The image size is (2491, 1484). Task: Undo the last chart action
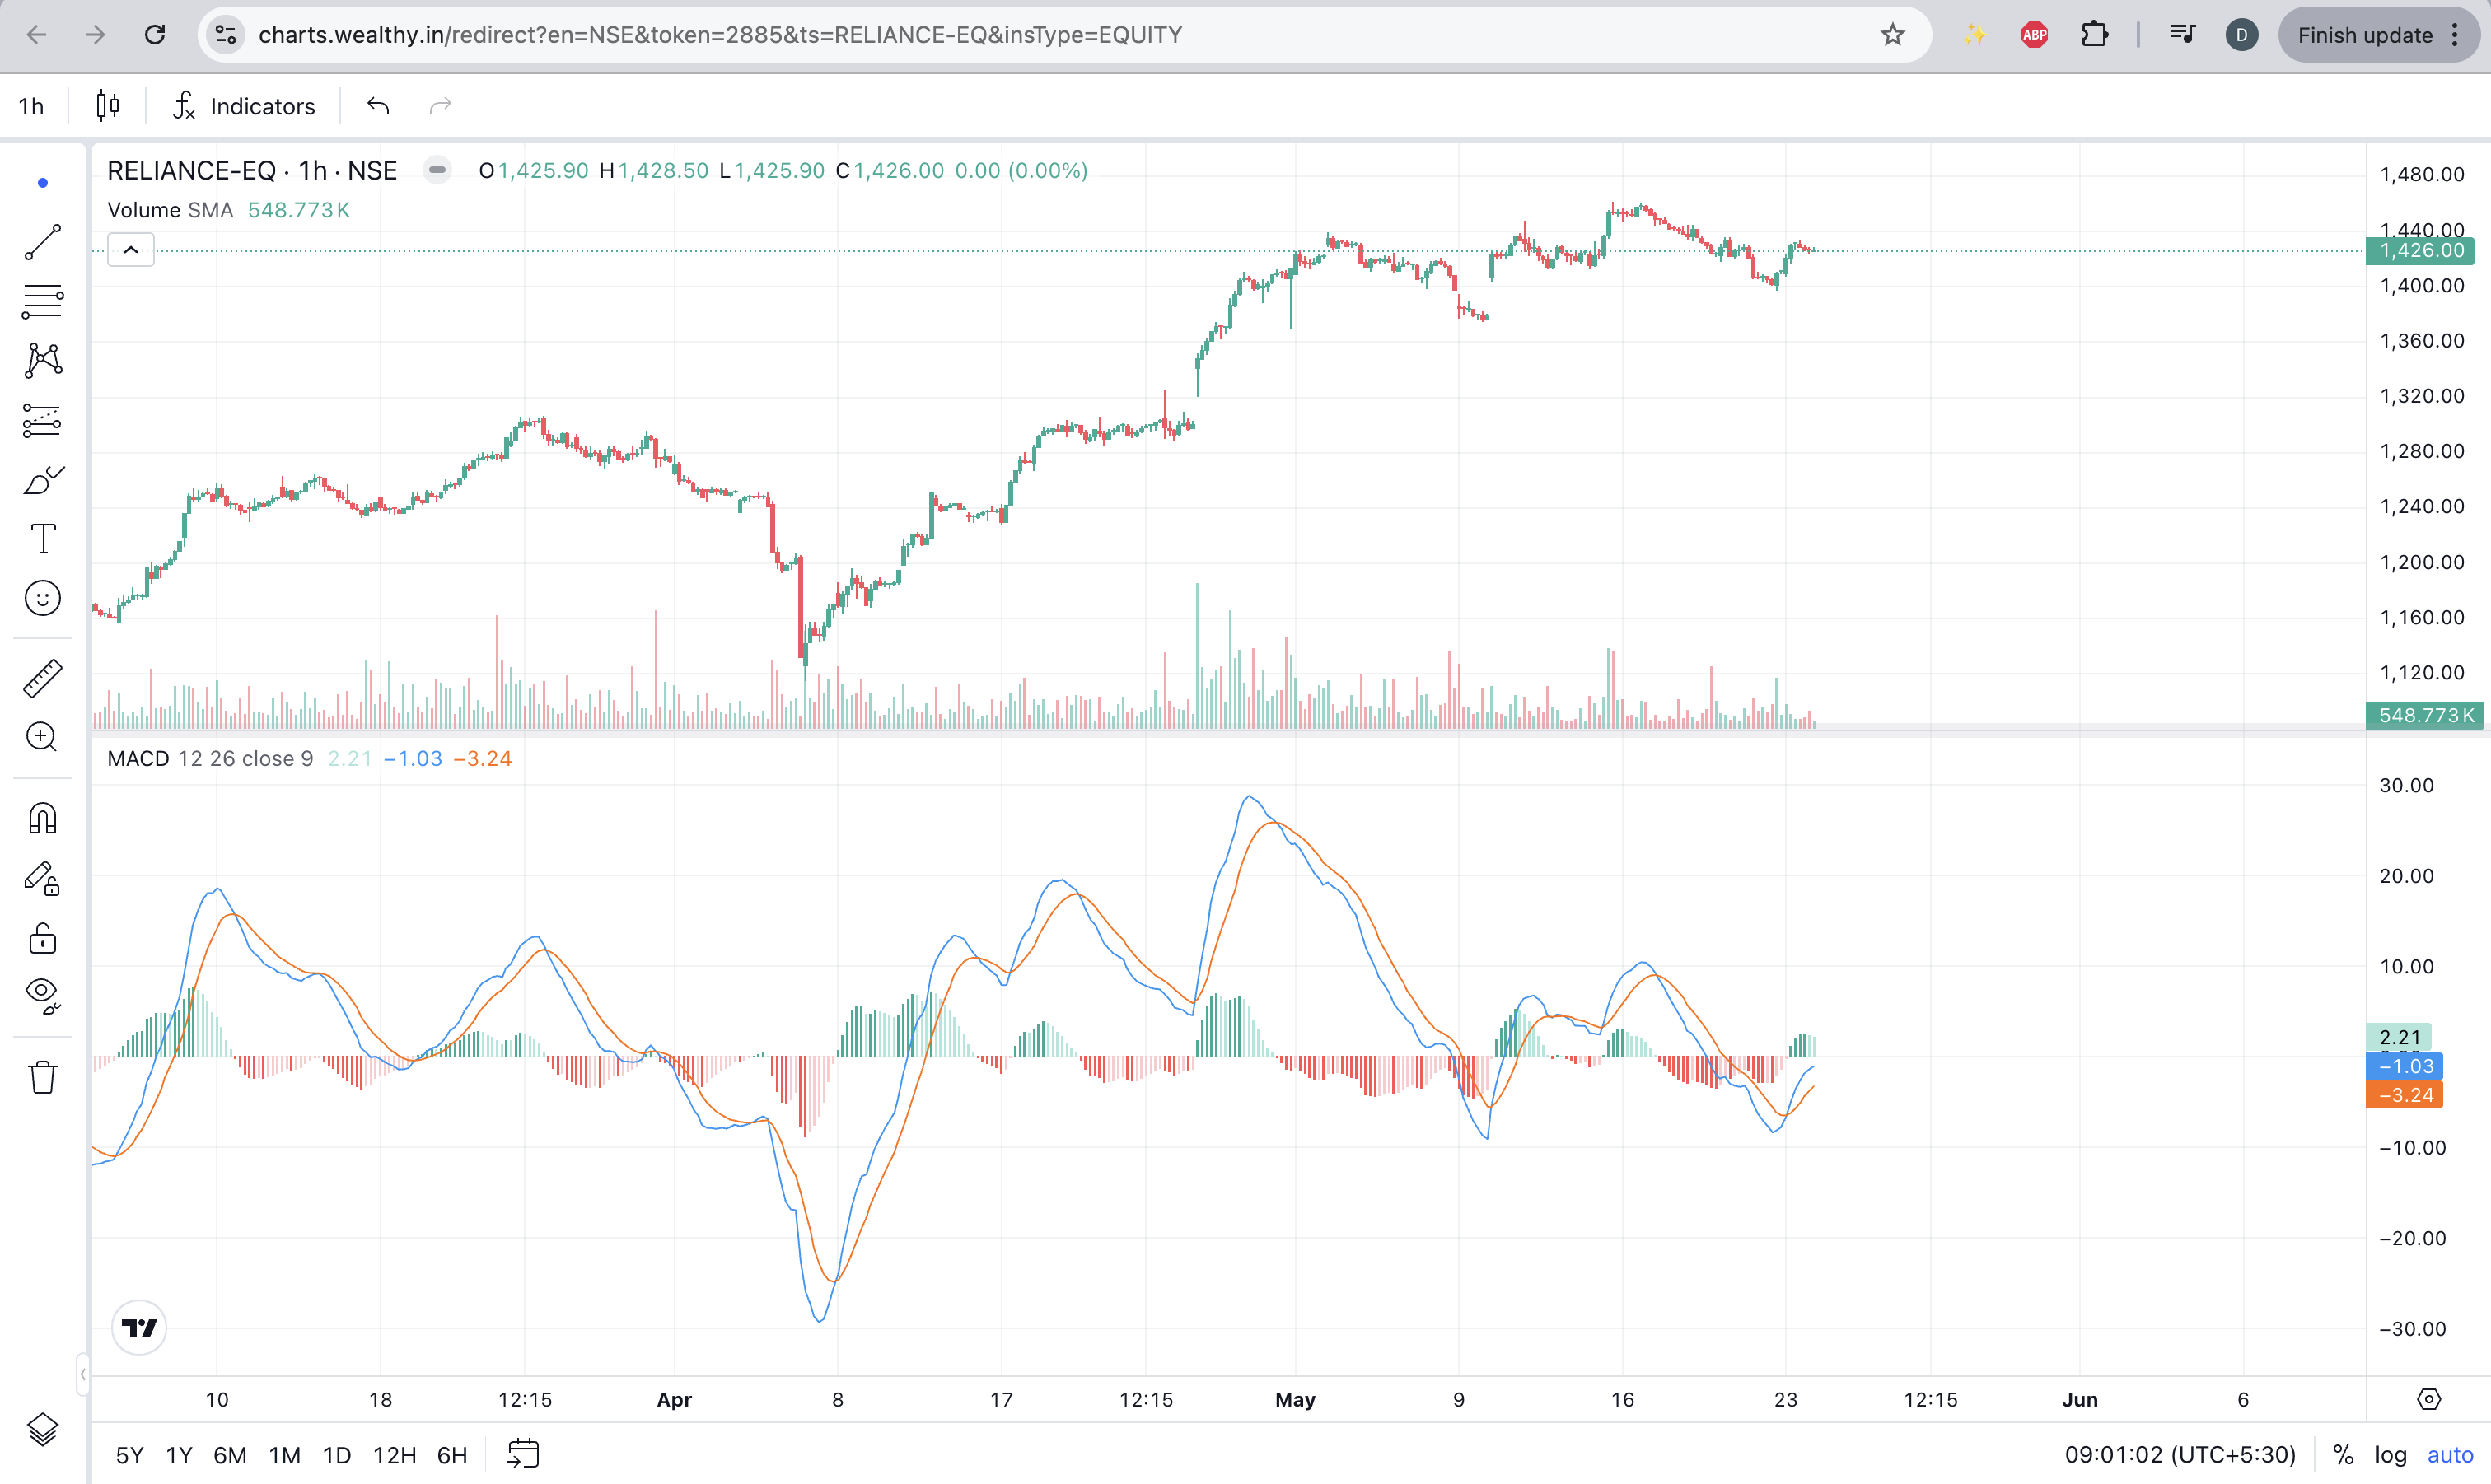pyautogui.click(x=377, y=105)
